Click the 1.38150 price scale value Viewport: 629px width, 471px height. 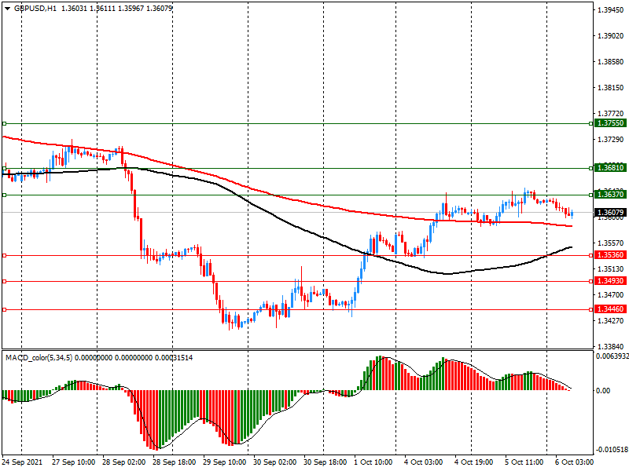(x=611, y=88)
